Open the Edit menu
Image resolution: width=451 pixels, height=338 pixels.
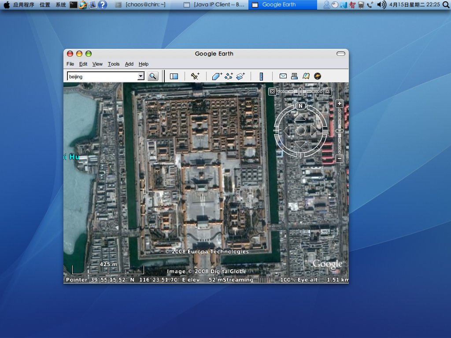[83, 64]
